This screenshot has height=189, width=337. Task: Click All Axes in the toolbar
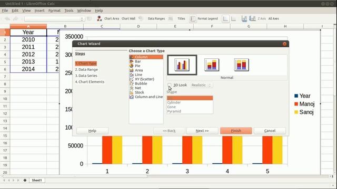(x=274, y=19)
